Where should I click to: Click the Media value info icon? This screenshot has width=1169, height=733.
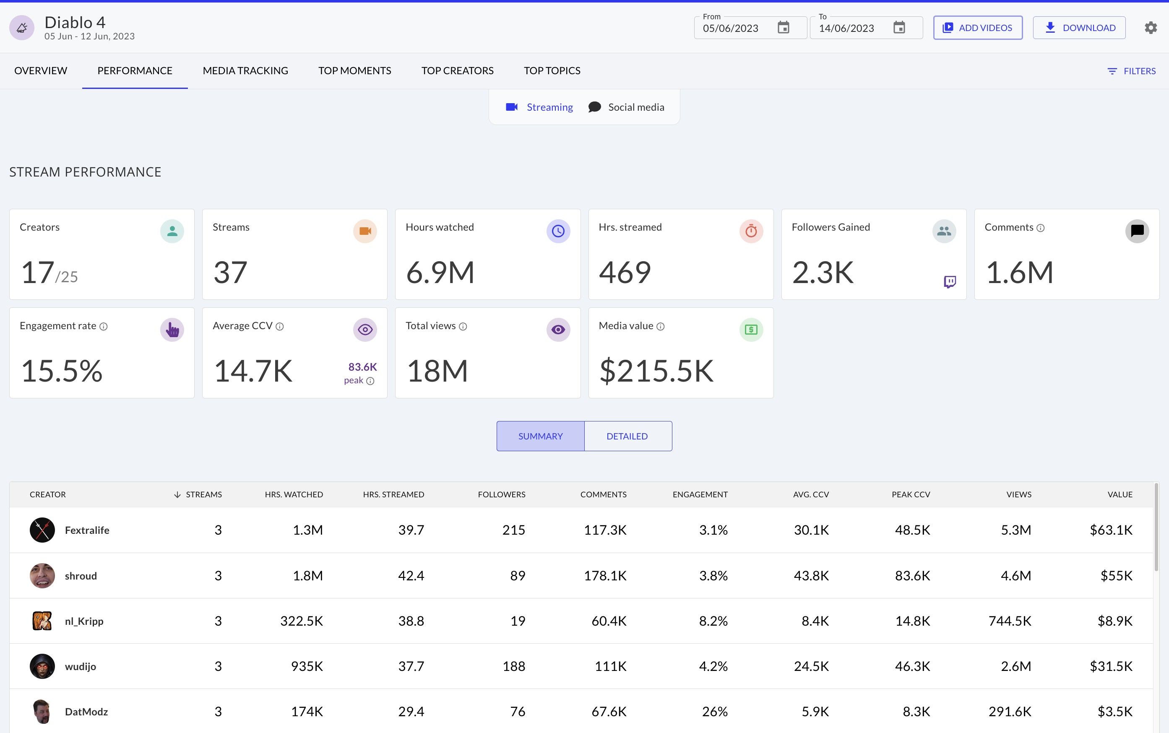(x=660, y=327)
